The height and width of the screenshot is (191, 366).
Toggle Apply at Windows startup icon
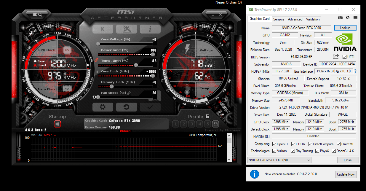57,124
